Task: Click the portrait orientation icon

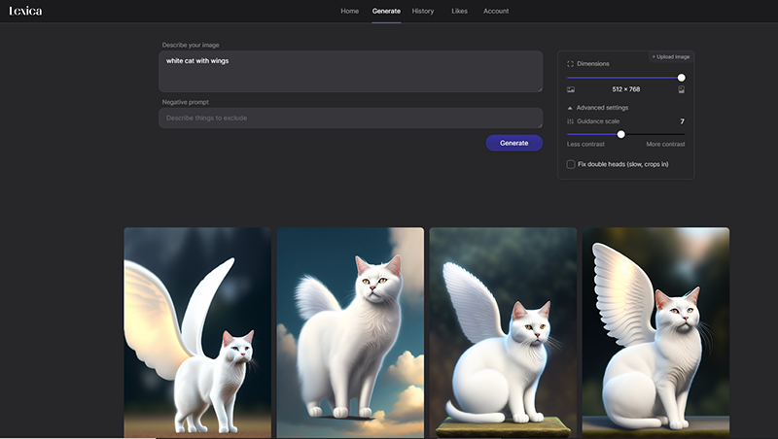Action: click(x=682, y=89)
